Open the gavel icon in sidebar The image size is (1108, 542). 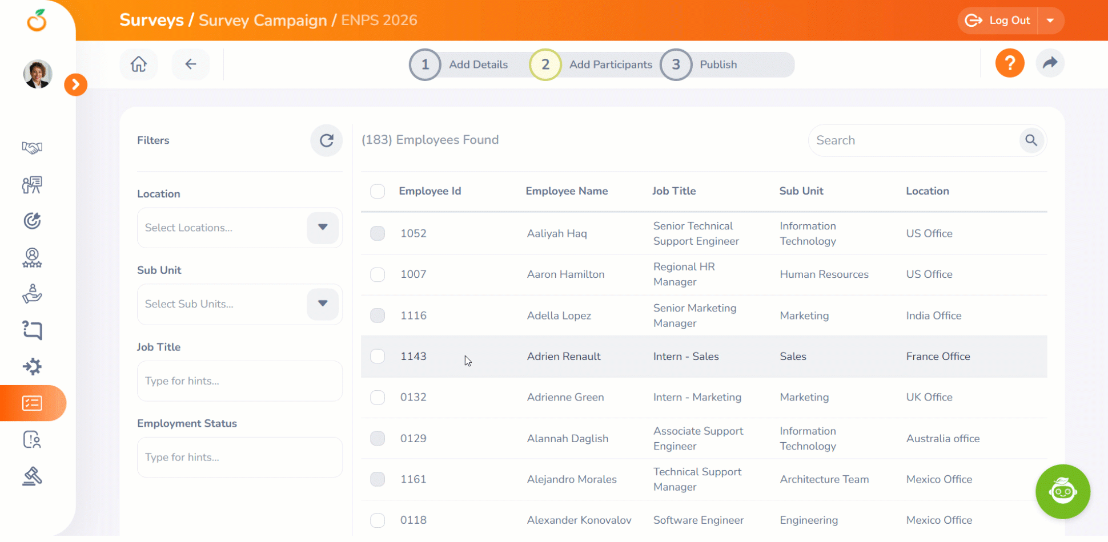(x=32, y=476)
